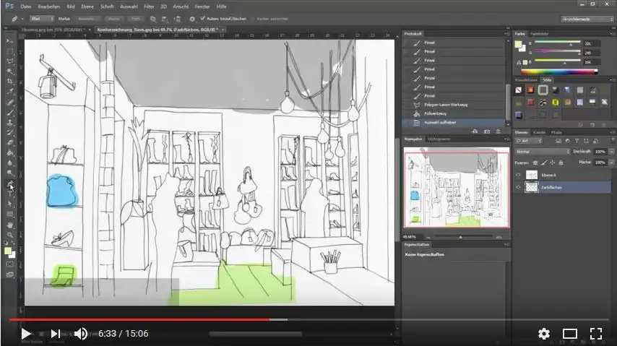Open pen options gear in options bar
Screen dimensions: 617x346
point(192,19)
